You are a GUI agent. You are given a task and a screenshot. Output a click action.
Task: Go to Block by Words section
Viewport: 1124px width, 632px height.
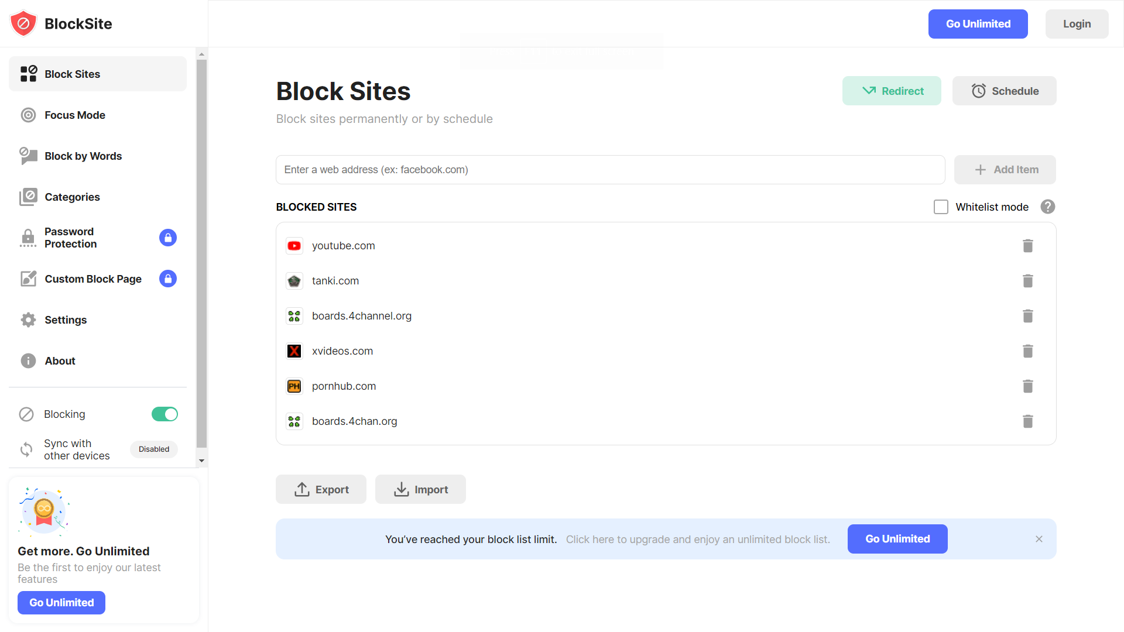tap(98, 156)
